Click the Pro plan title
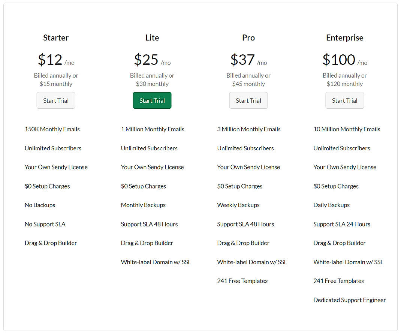The image size is (401, 334). click(248, 37)
